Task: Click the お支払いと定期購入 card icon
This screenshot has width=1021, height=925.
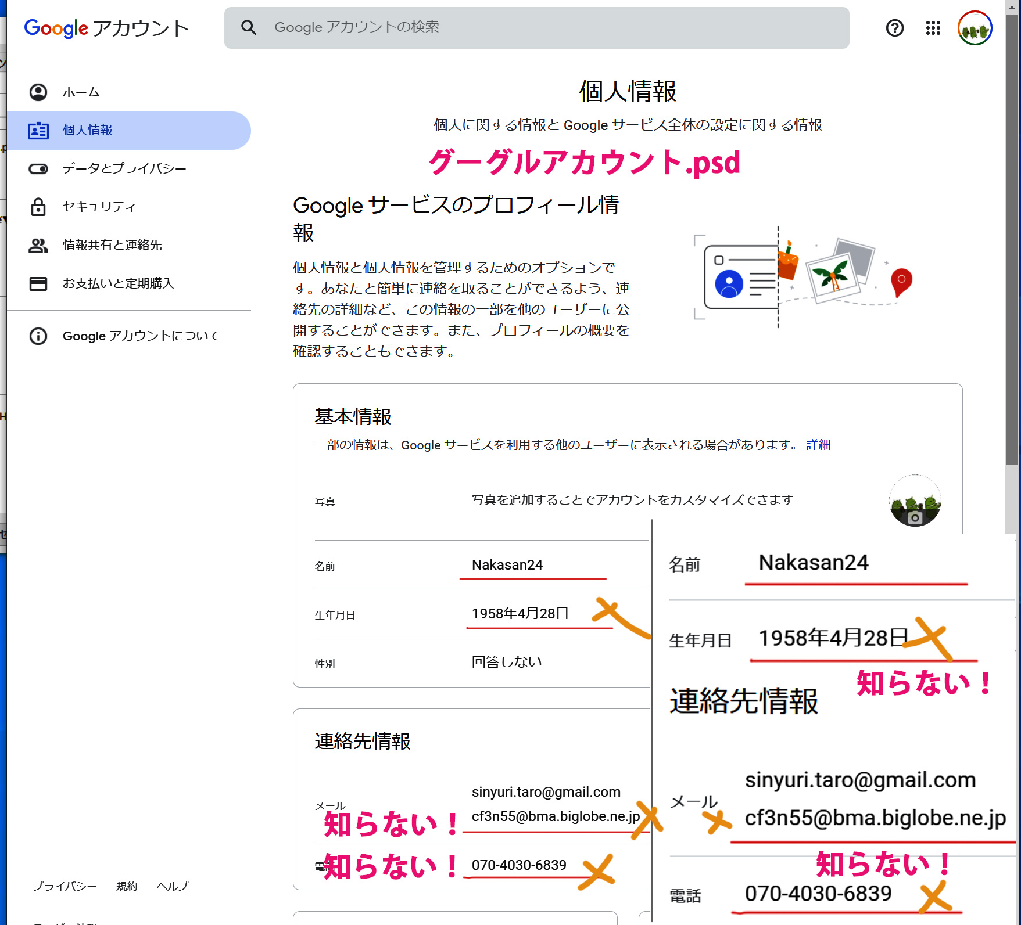Action: coord(38,283)
